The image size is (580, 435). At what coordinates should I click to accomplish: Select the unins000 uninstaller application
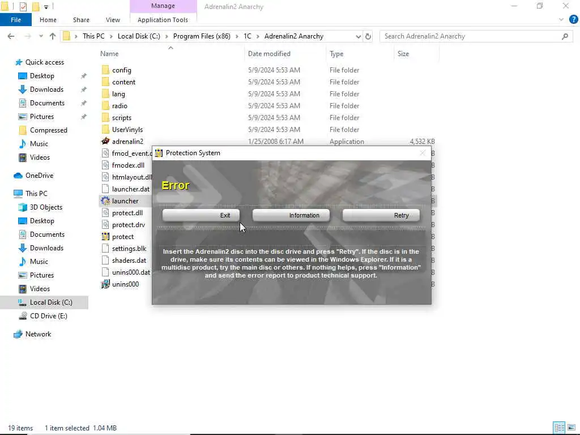[x=125, y=284]
